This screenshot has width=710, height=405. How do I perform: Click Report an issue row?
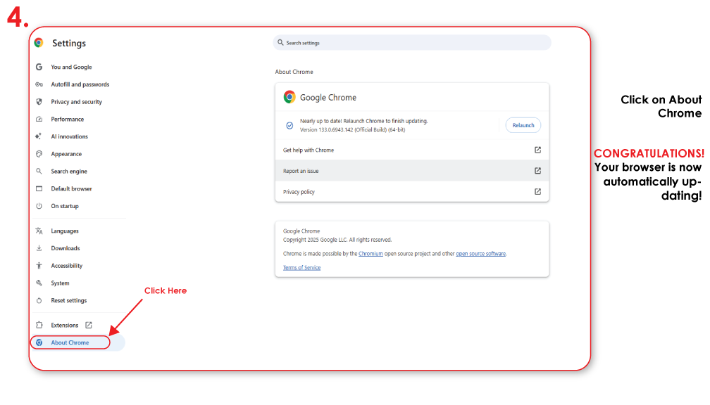[411, 171]
